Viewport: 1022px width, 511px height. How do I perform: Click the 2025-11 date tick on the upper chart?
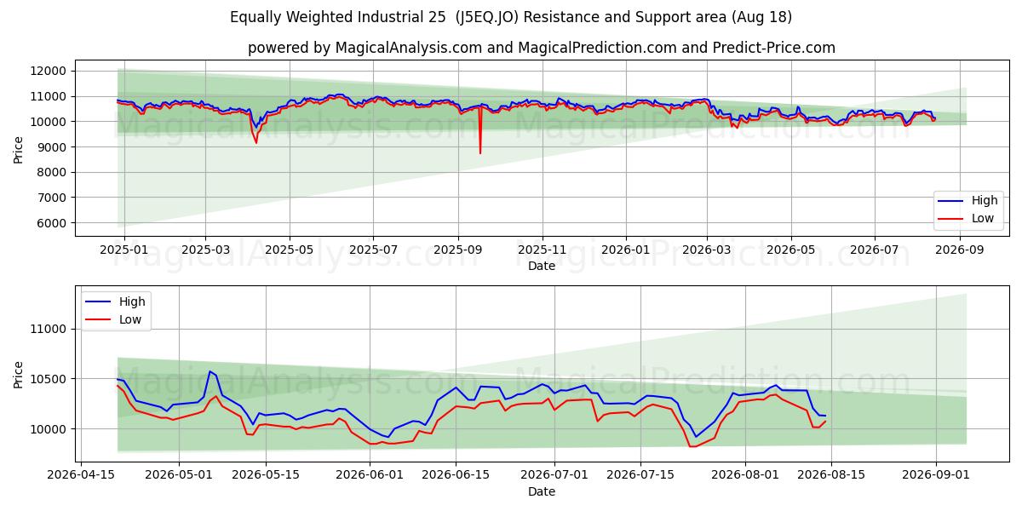tap(543, 250)
